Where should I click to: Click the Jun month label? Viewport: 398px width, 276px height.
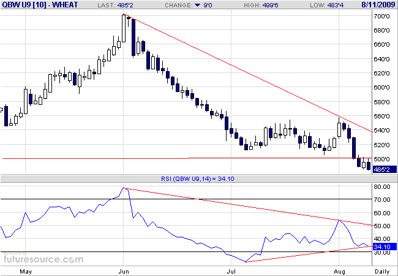pyautogui.click(x=124, y=272)
